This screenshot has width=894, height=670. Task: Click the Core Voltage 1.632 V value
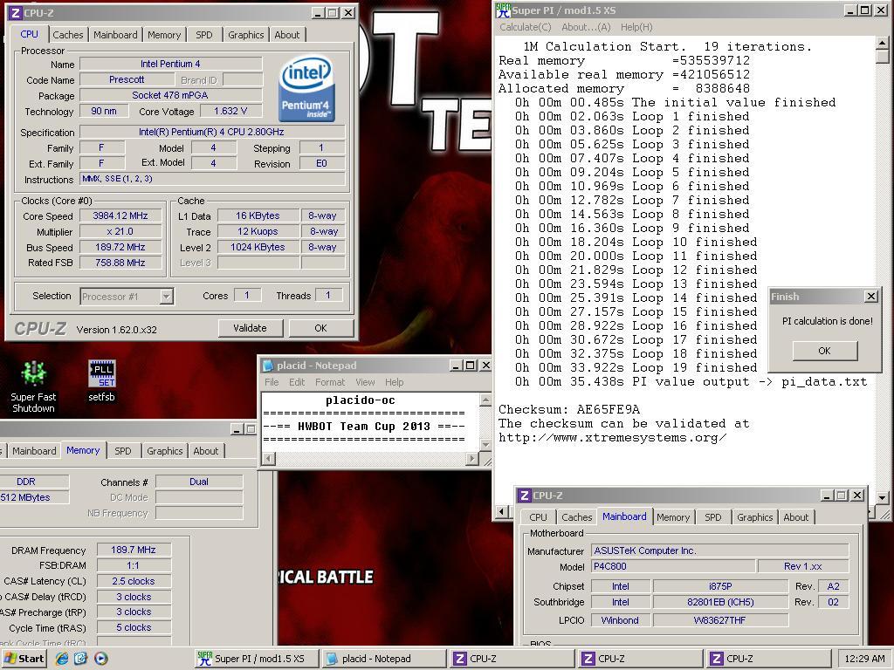tap(230, 111)
